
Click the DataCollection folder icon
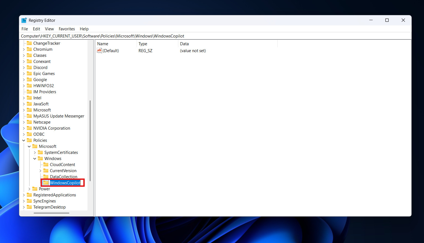46,177
